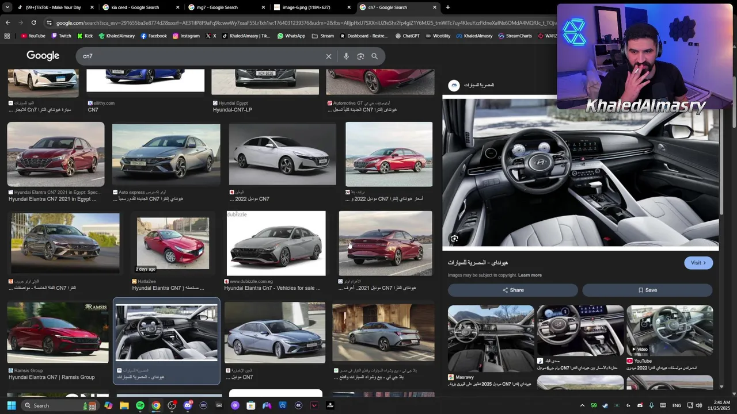Clear the cn7 search query

tap(329, 56)
